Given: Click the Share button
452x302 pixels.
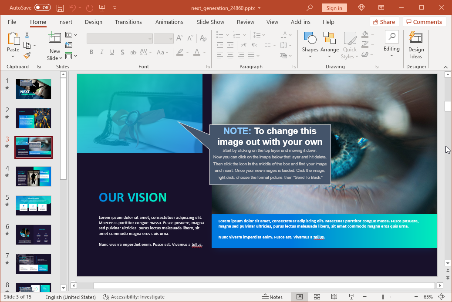Looking at the screenshot, I should coord(384,22).
